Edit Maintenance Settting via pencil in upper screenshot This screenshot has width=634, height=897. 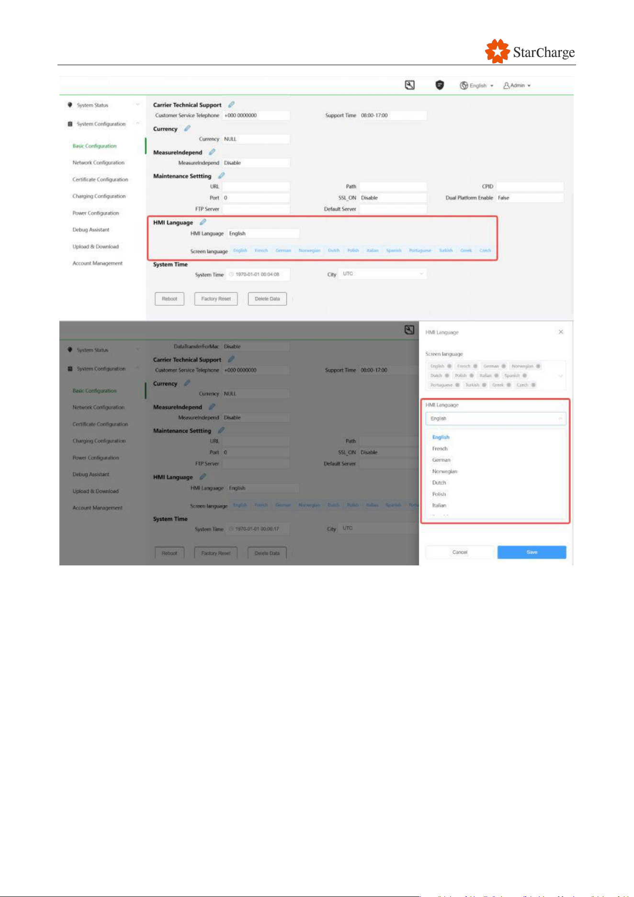click(221, 176)
